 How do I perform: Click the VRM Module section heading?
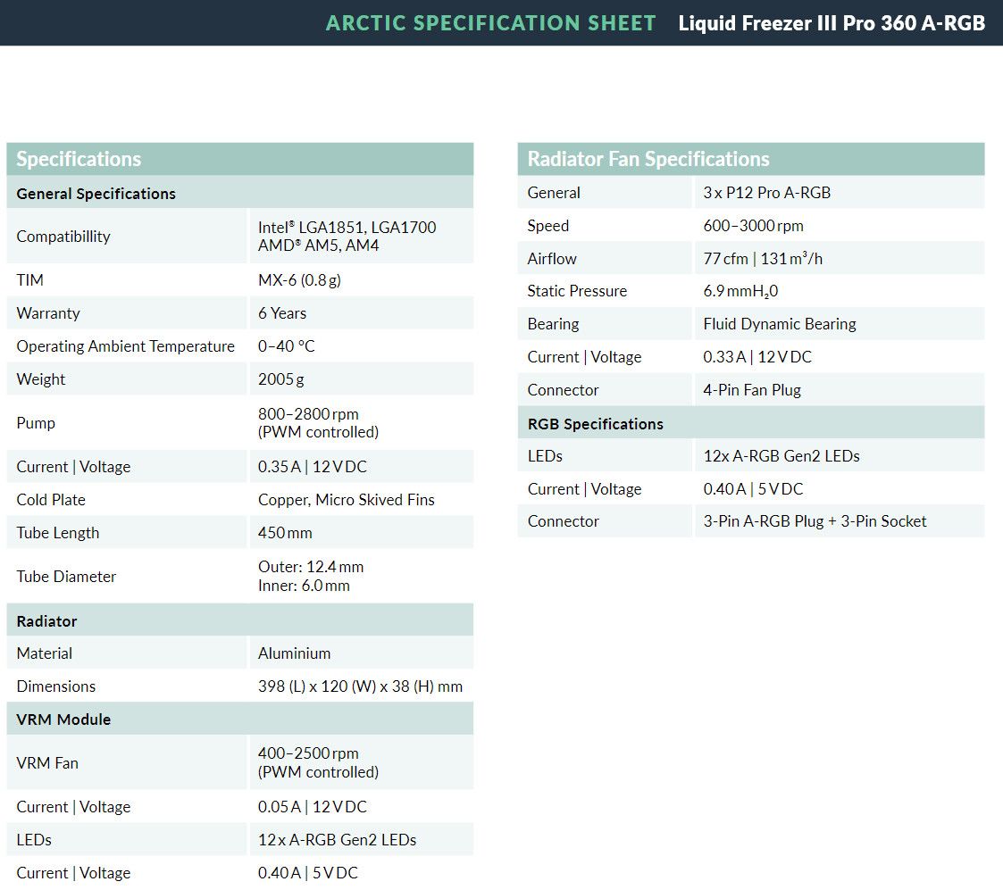click(x=63, y=719)
